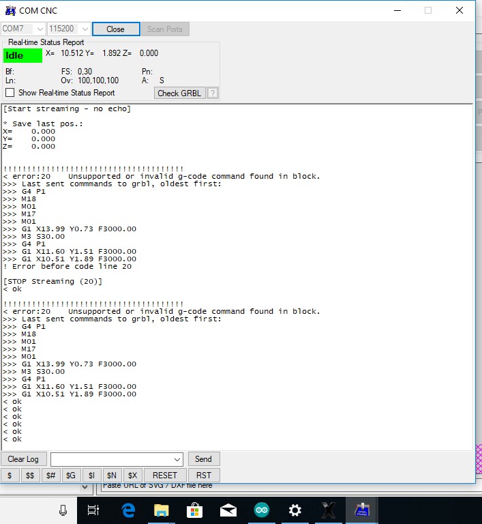This screenshot has width=482, height=524.
Task: Click the '[Start streaming - no echo]' line
Action: (x=67, y=109)
